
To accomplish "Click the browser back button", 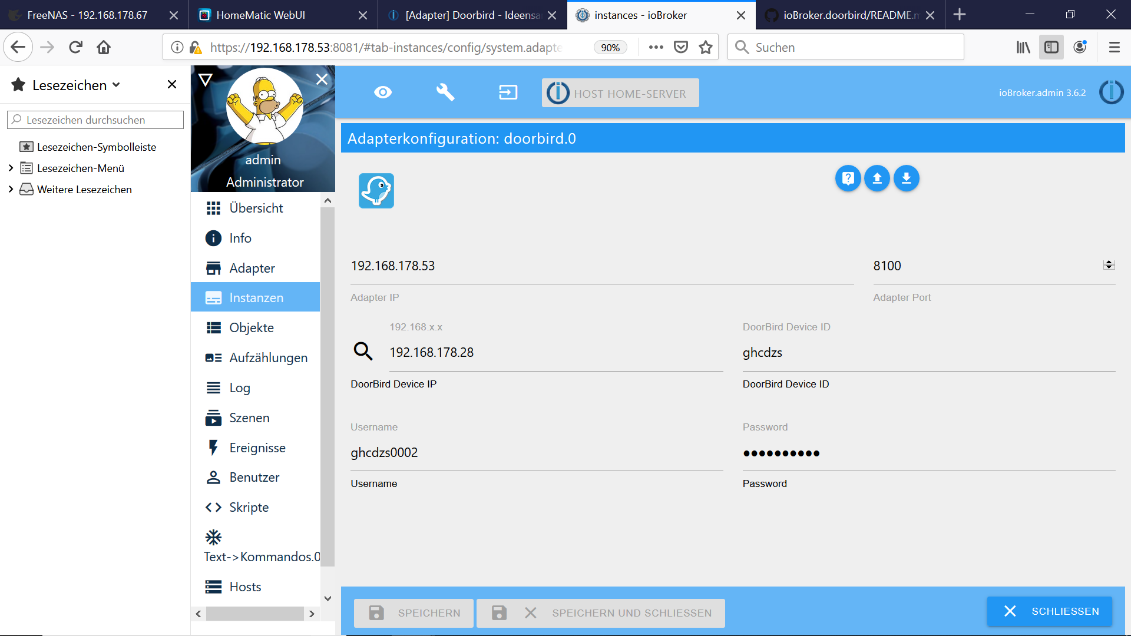I will [18, 47].
